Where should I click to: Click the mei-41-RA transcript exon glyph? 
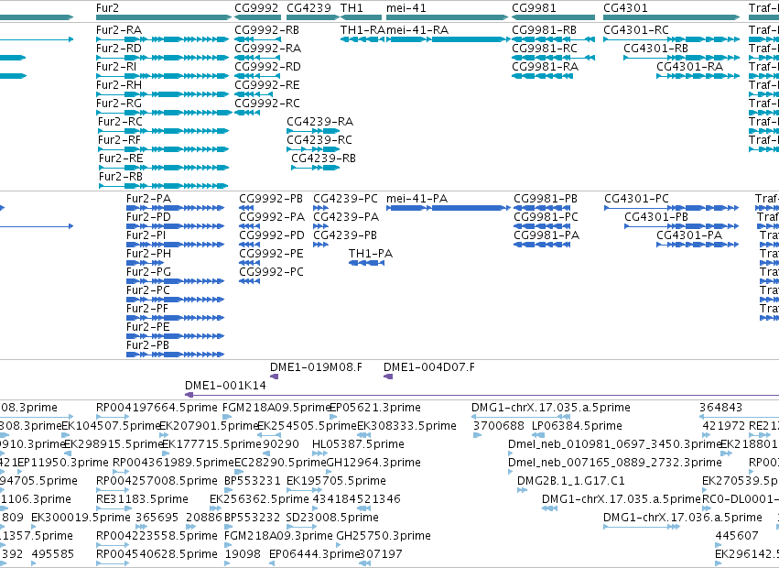[x=447, y=39]
